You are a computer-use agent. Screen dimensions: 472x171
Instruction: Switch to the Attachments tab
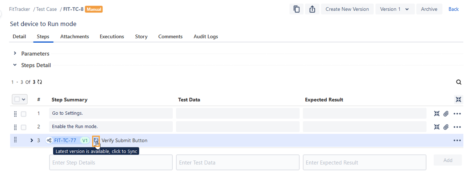click(74, 36)
